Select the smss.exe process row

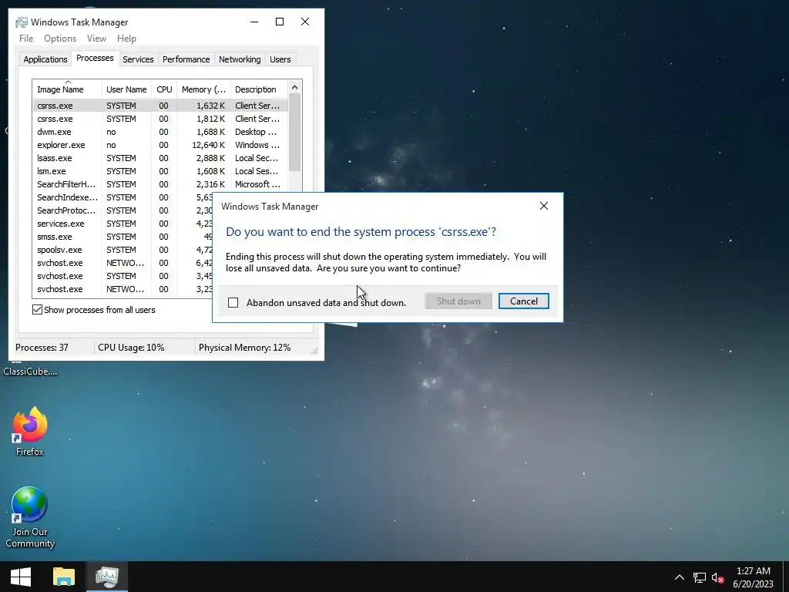click(x=123, y=237)
